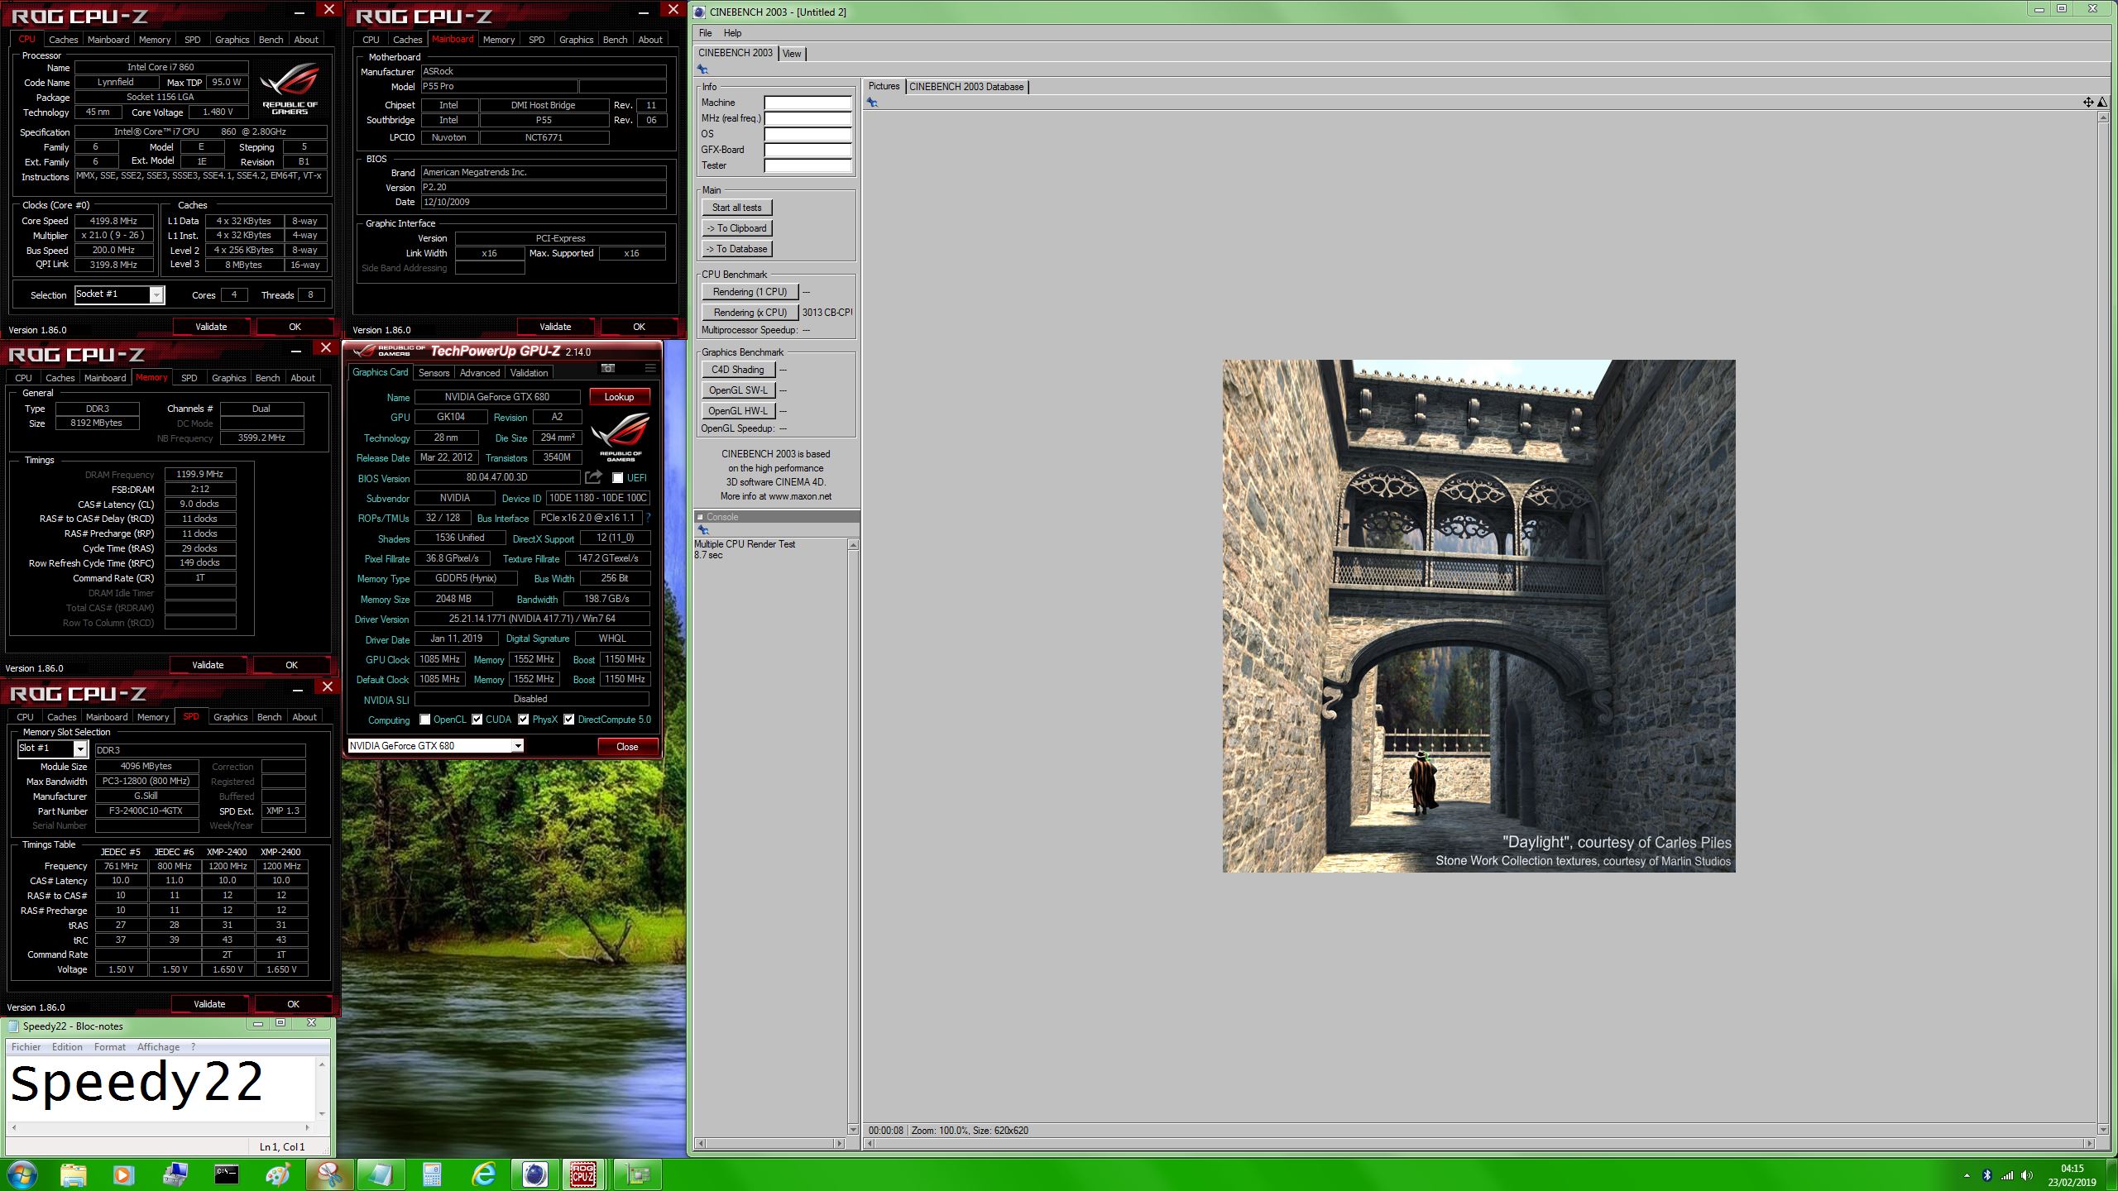Open the Command Prompt taskbar icon
This screenshot has width=2118, height=1191.
(x=226, y=1174)
